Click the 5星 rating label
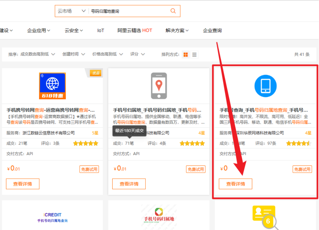The width and height of the screenshot is (319, 230). pos(95,133)
